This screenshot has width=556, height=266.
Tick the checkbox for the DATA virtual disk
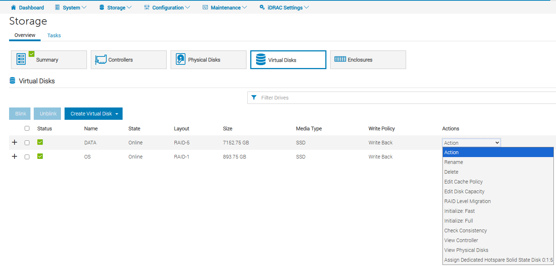(x=27, y=143)
